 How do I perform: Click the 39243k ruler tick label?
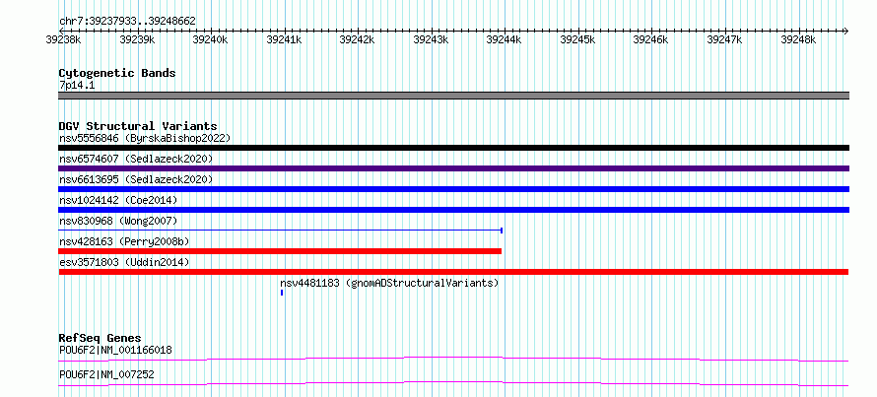point(431,39)
